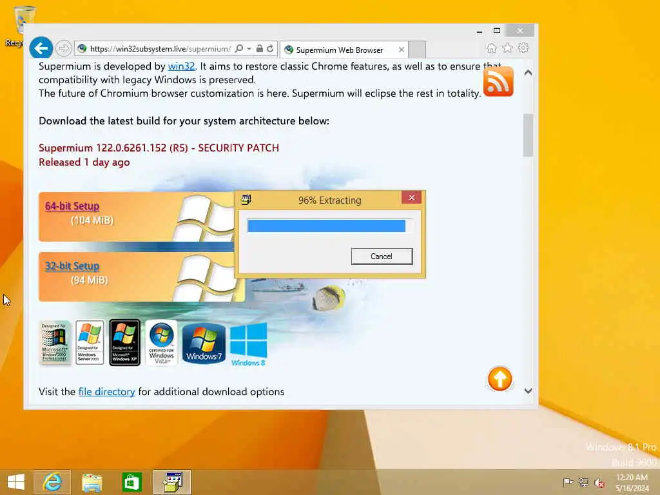Click Cancel in the extracting dialog
Viewport: 660px width, 495px height.
click(x=382, y=257)
